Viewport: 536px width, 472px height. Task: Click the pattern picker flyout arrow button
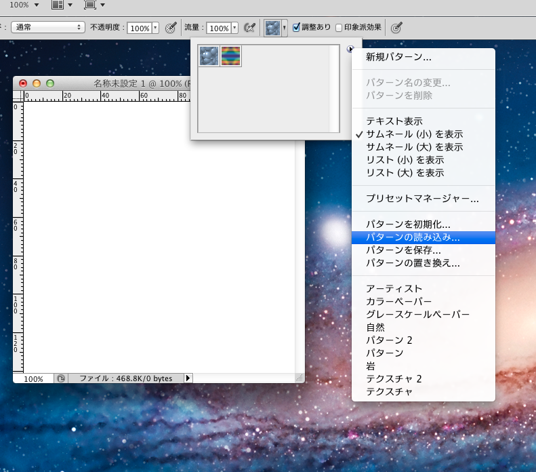click(x=349, y=49)
